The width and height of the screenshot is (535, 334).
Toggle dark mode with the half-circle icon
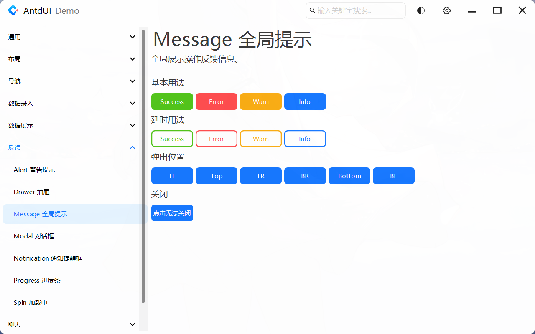420,10
